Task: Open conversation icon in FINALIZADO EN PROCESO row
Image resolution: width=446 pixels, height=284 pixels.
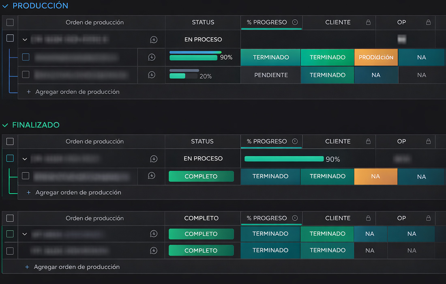Action: (154, 159)
